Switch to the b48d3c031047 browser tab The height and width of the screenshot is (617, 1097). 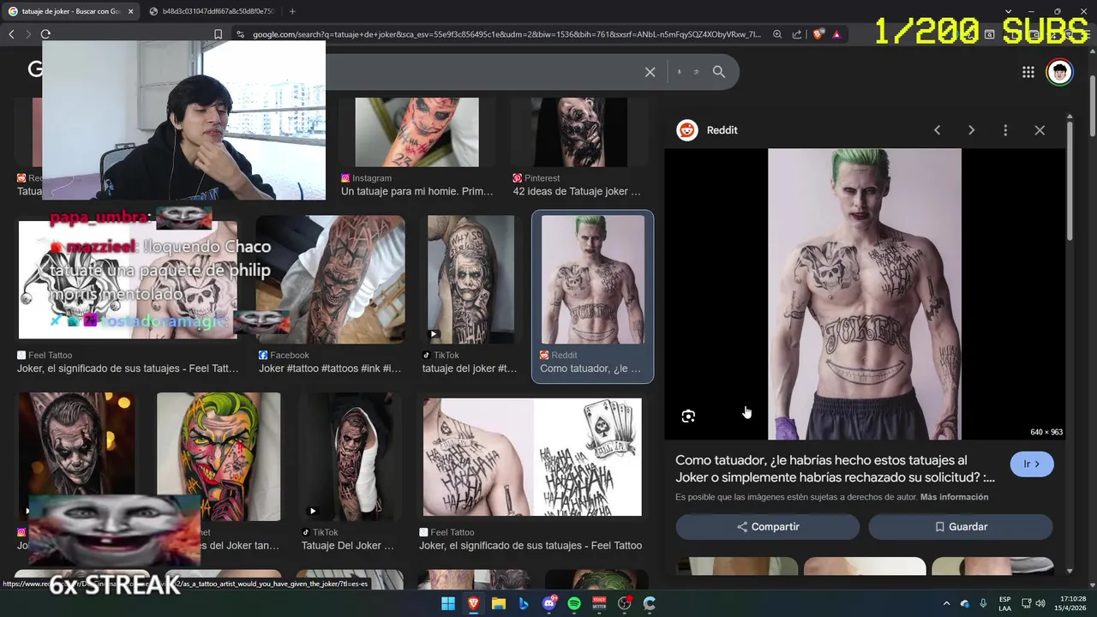tap(213, 11)
